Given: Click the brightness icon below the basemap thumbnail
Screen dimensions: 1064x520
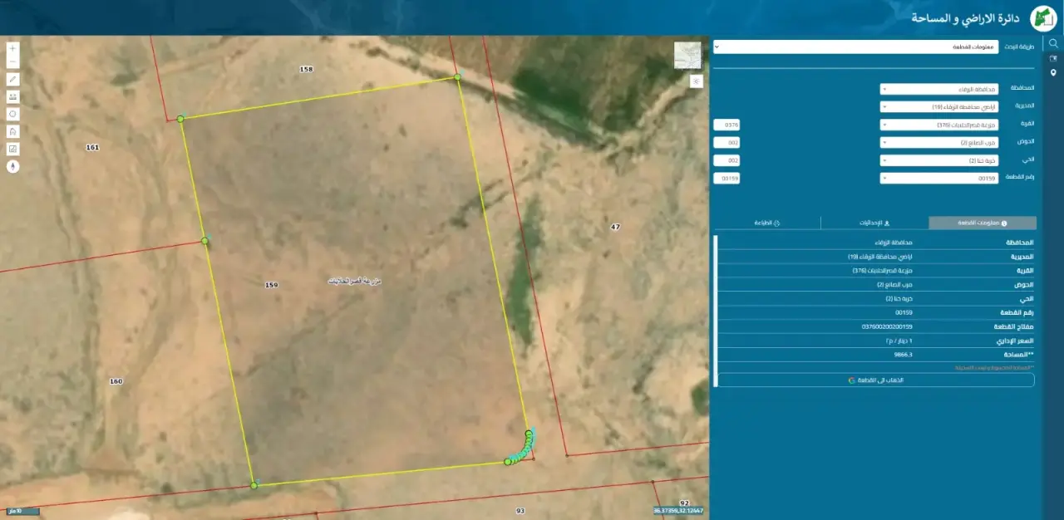Looking at the screenshot, I should click(x=696, y=81).
